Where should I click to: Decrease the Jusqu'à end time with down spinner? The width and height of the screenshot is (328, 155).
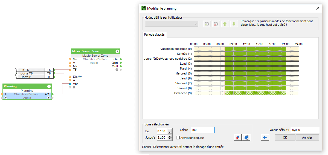pos(170,139)
